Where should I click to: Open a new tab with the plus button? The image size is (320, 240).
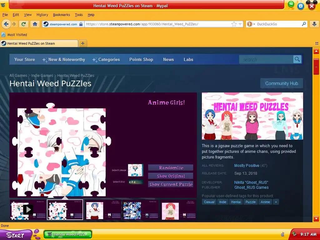tap(82, 43)
